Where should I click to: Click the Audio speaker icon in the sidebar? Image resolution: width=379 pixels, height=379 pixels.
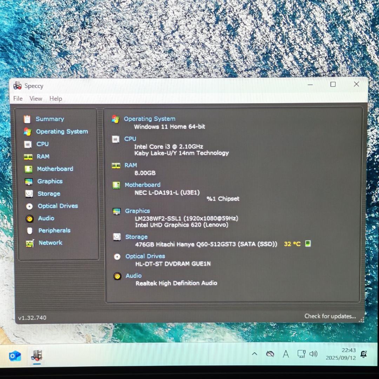coord(29,219)
